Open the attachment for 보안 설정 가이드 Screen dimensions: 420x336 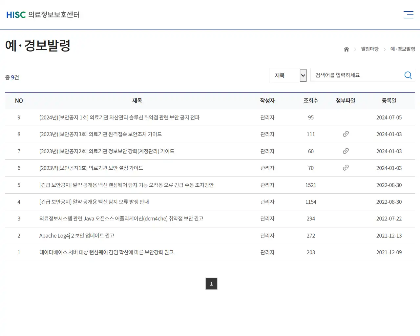[x=346, y=168]
